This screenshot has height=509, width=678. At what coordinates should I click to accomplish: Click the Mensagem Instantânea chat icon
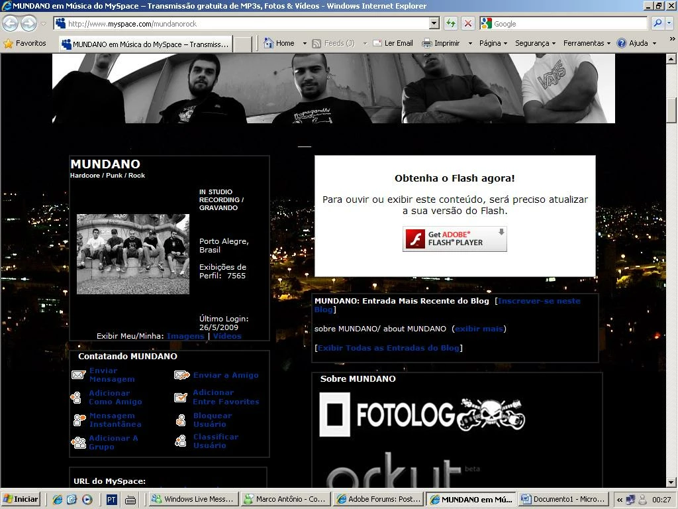point(79,420)
